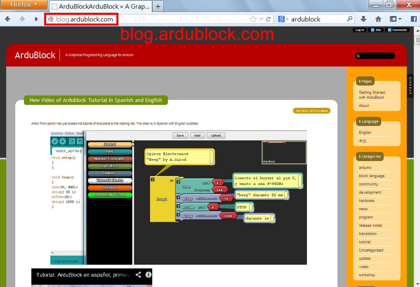The width and height of the screenshot is (420, 287).
Task: Open the Site RSS feed button
Action: 376,30
